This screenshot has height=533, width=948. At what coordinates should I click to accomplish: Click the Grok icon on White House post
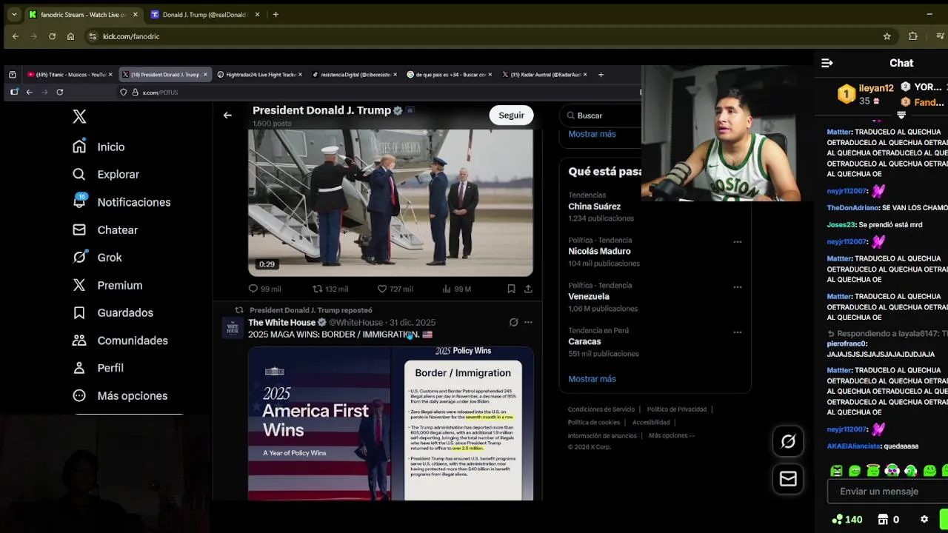pyautogui.click(x=513, y=322)
